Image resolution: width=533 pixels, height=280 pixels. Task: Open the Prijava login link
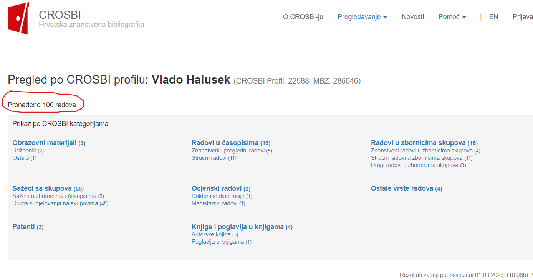click(523, 17)
